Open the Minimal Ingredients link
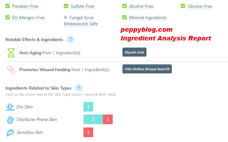 tap(148, 18)
